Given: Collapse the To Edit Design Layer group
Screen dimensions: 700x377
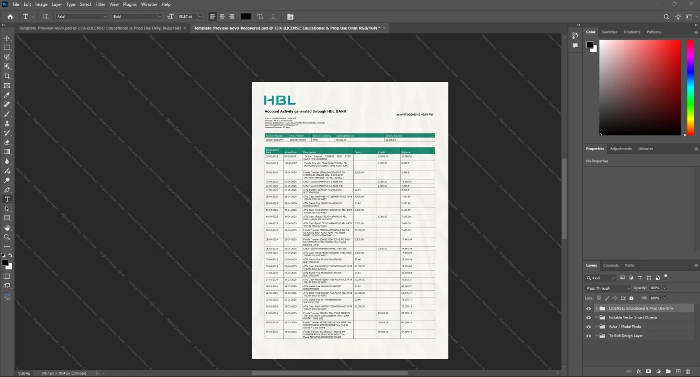Looking at the screenshot, I should (x=596, y=336).
